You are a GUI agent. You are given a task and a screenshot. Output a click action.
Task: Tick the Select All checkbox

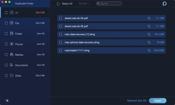coord(58,4)
